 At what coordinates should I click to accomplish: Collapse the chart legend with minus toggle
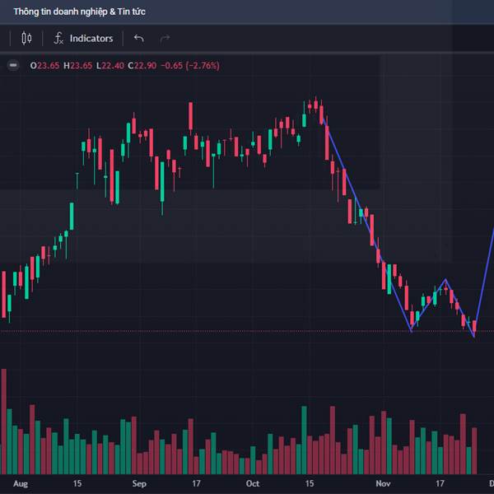(x=13, y=65)
